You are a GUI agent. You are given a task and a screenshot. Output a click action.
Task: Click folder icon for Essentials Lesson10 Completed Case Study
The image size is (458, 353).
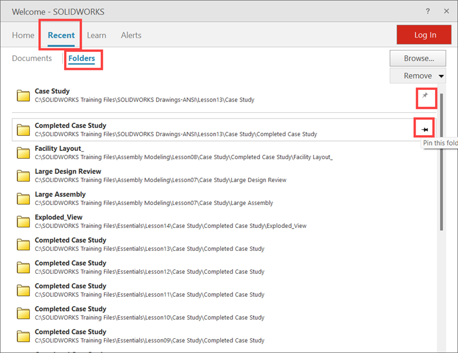click(23, 313)
